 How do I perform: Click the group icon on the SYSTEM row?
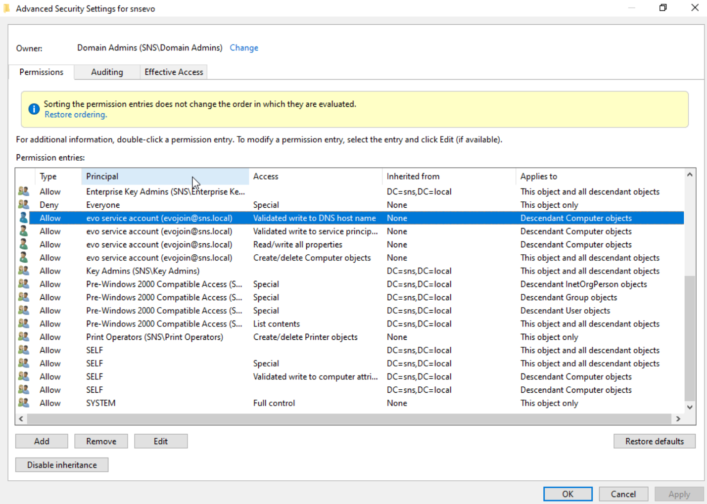point(23,403)
